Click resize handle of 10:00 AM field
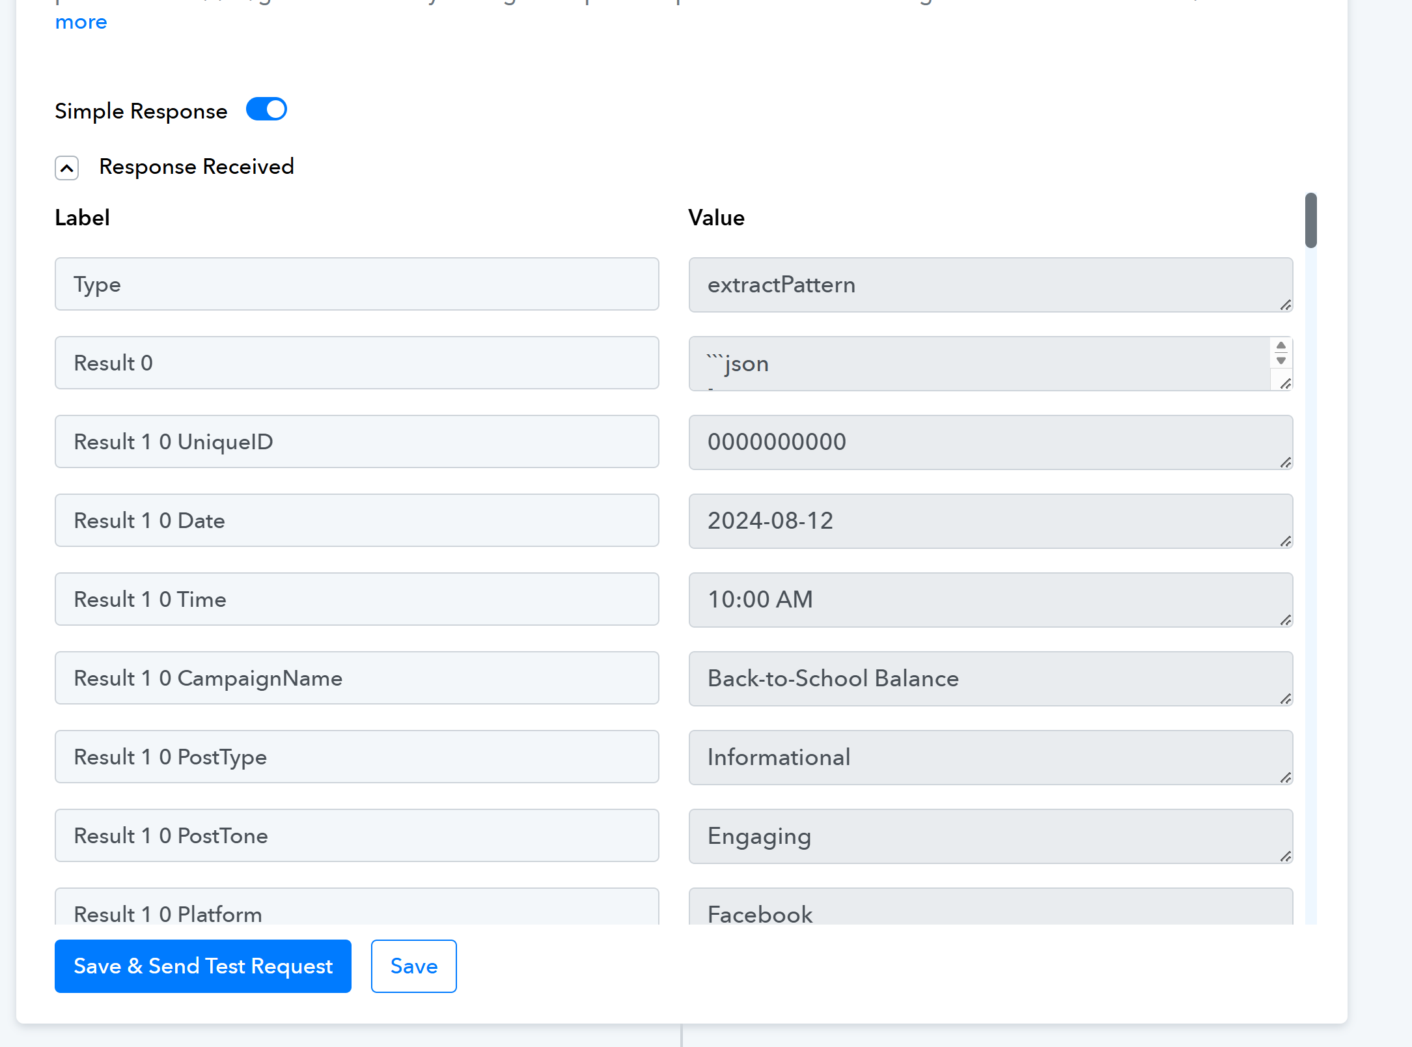Viewport: 1412px width, 1047px height. [x=1286, y=621]
